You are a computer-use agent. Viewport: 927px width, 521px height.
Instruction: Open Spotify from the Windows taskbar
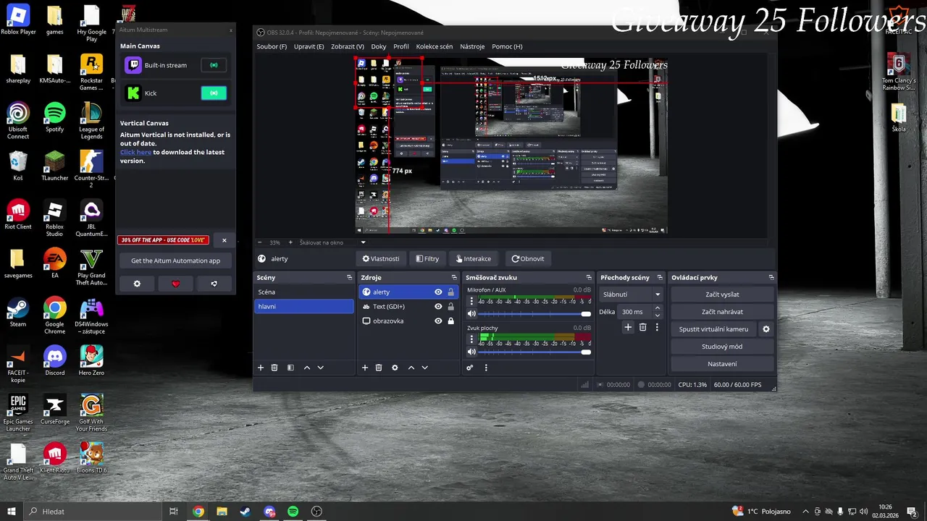tap(293, 512)
